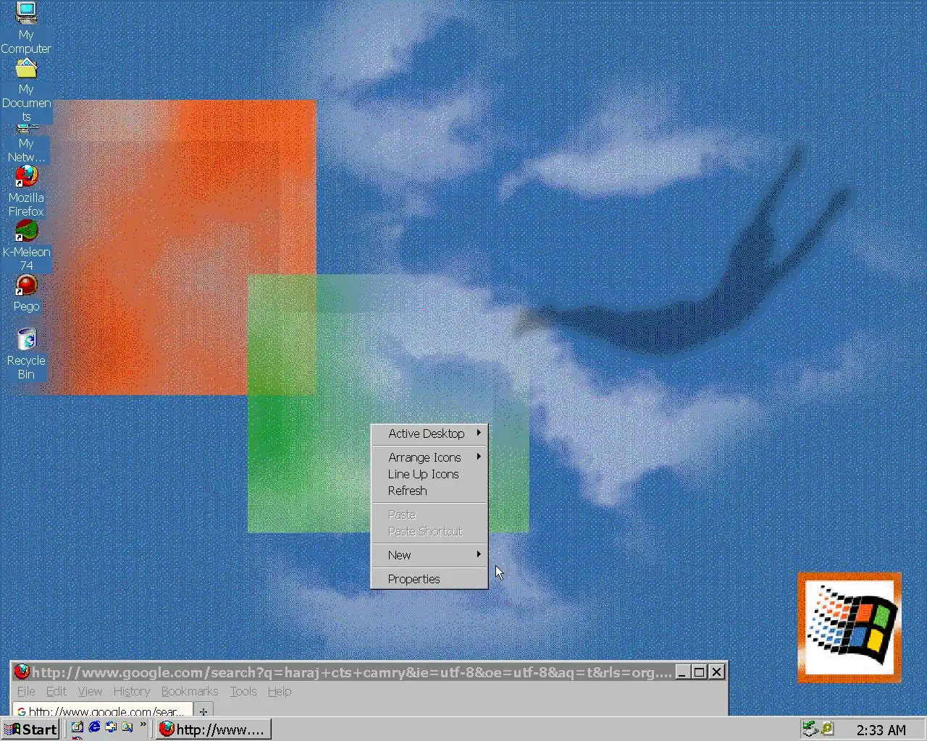
Task: Select the Recycle Bin icon
Action: (26, 355)
